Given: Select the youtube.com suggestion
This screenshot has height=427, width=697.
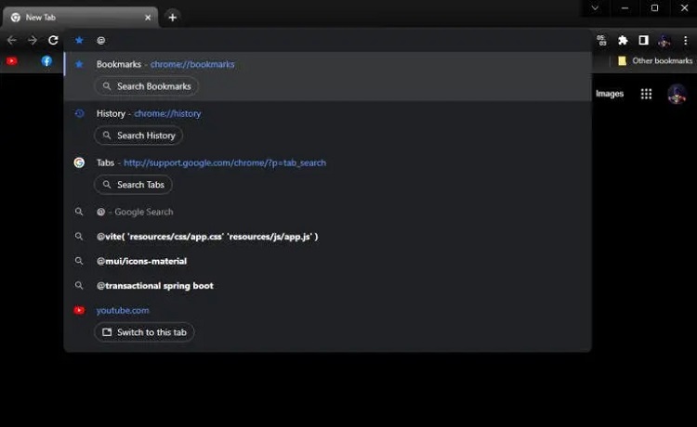Looking at the screenshot, I should pyautogui.click(x=328, y=322).
